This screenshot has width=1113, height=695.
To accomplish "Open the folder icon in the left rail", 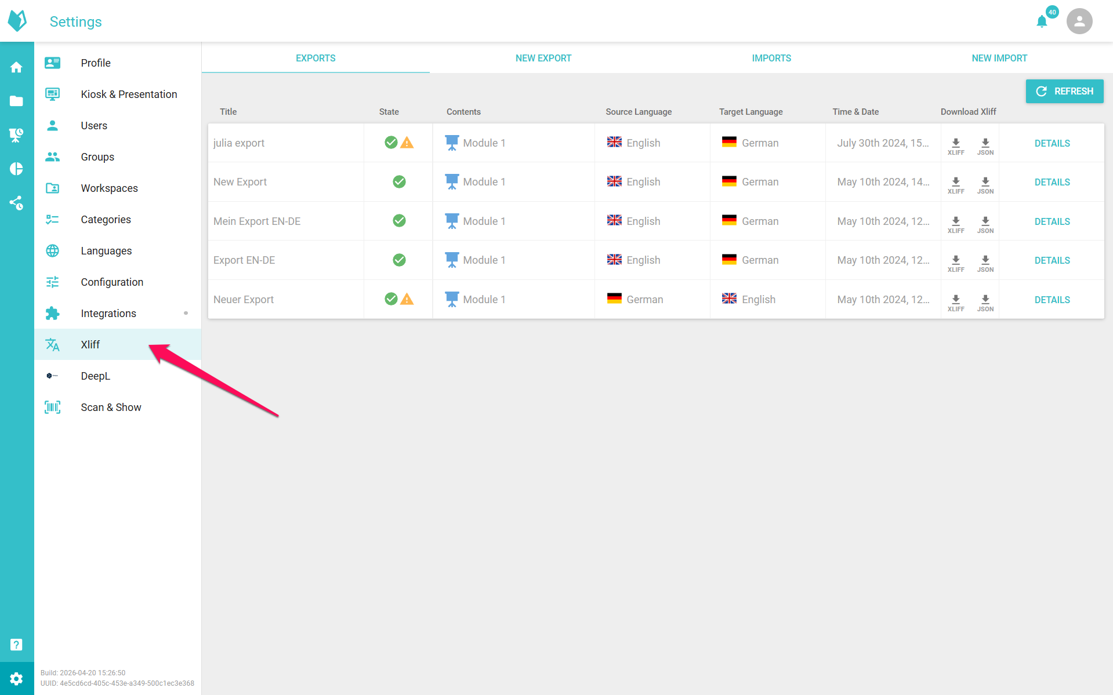I will [16, 101].
